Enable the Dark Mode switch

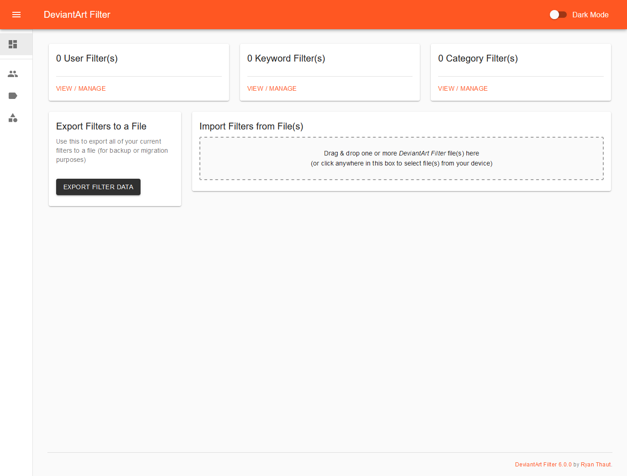558,15
